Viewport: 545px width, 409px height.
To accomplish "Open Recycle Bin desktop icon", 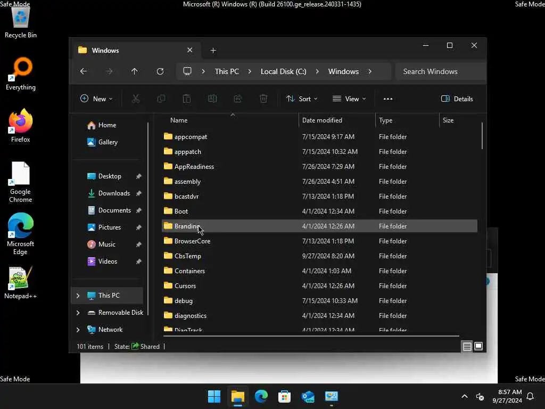I will pos(21,22).
